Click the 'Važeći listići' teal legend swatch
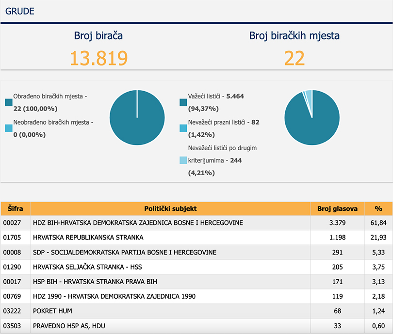The image size is (393, 334). pyautogui.click(x=183, y=102)
